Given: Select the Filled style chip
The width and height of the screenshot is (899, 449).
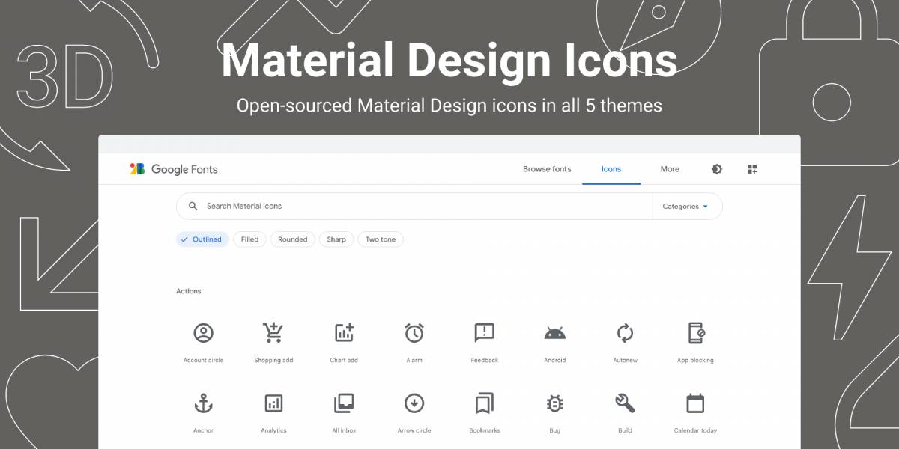Looking at the screenshot, I should (249, 239).
